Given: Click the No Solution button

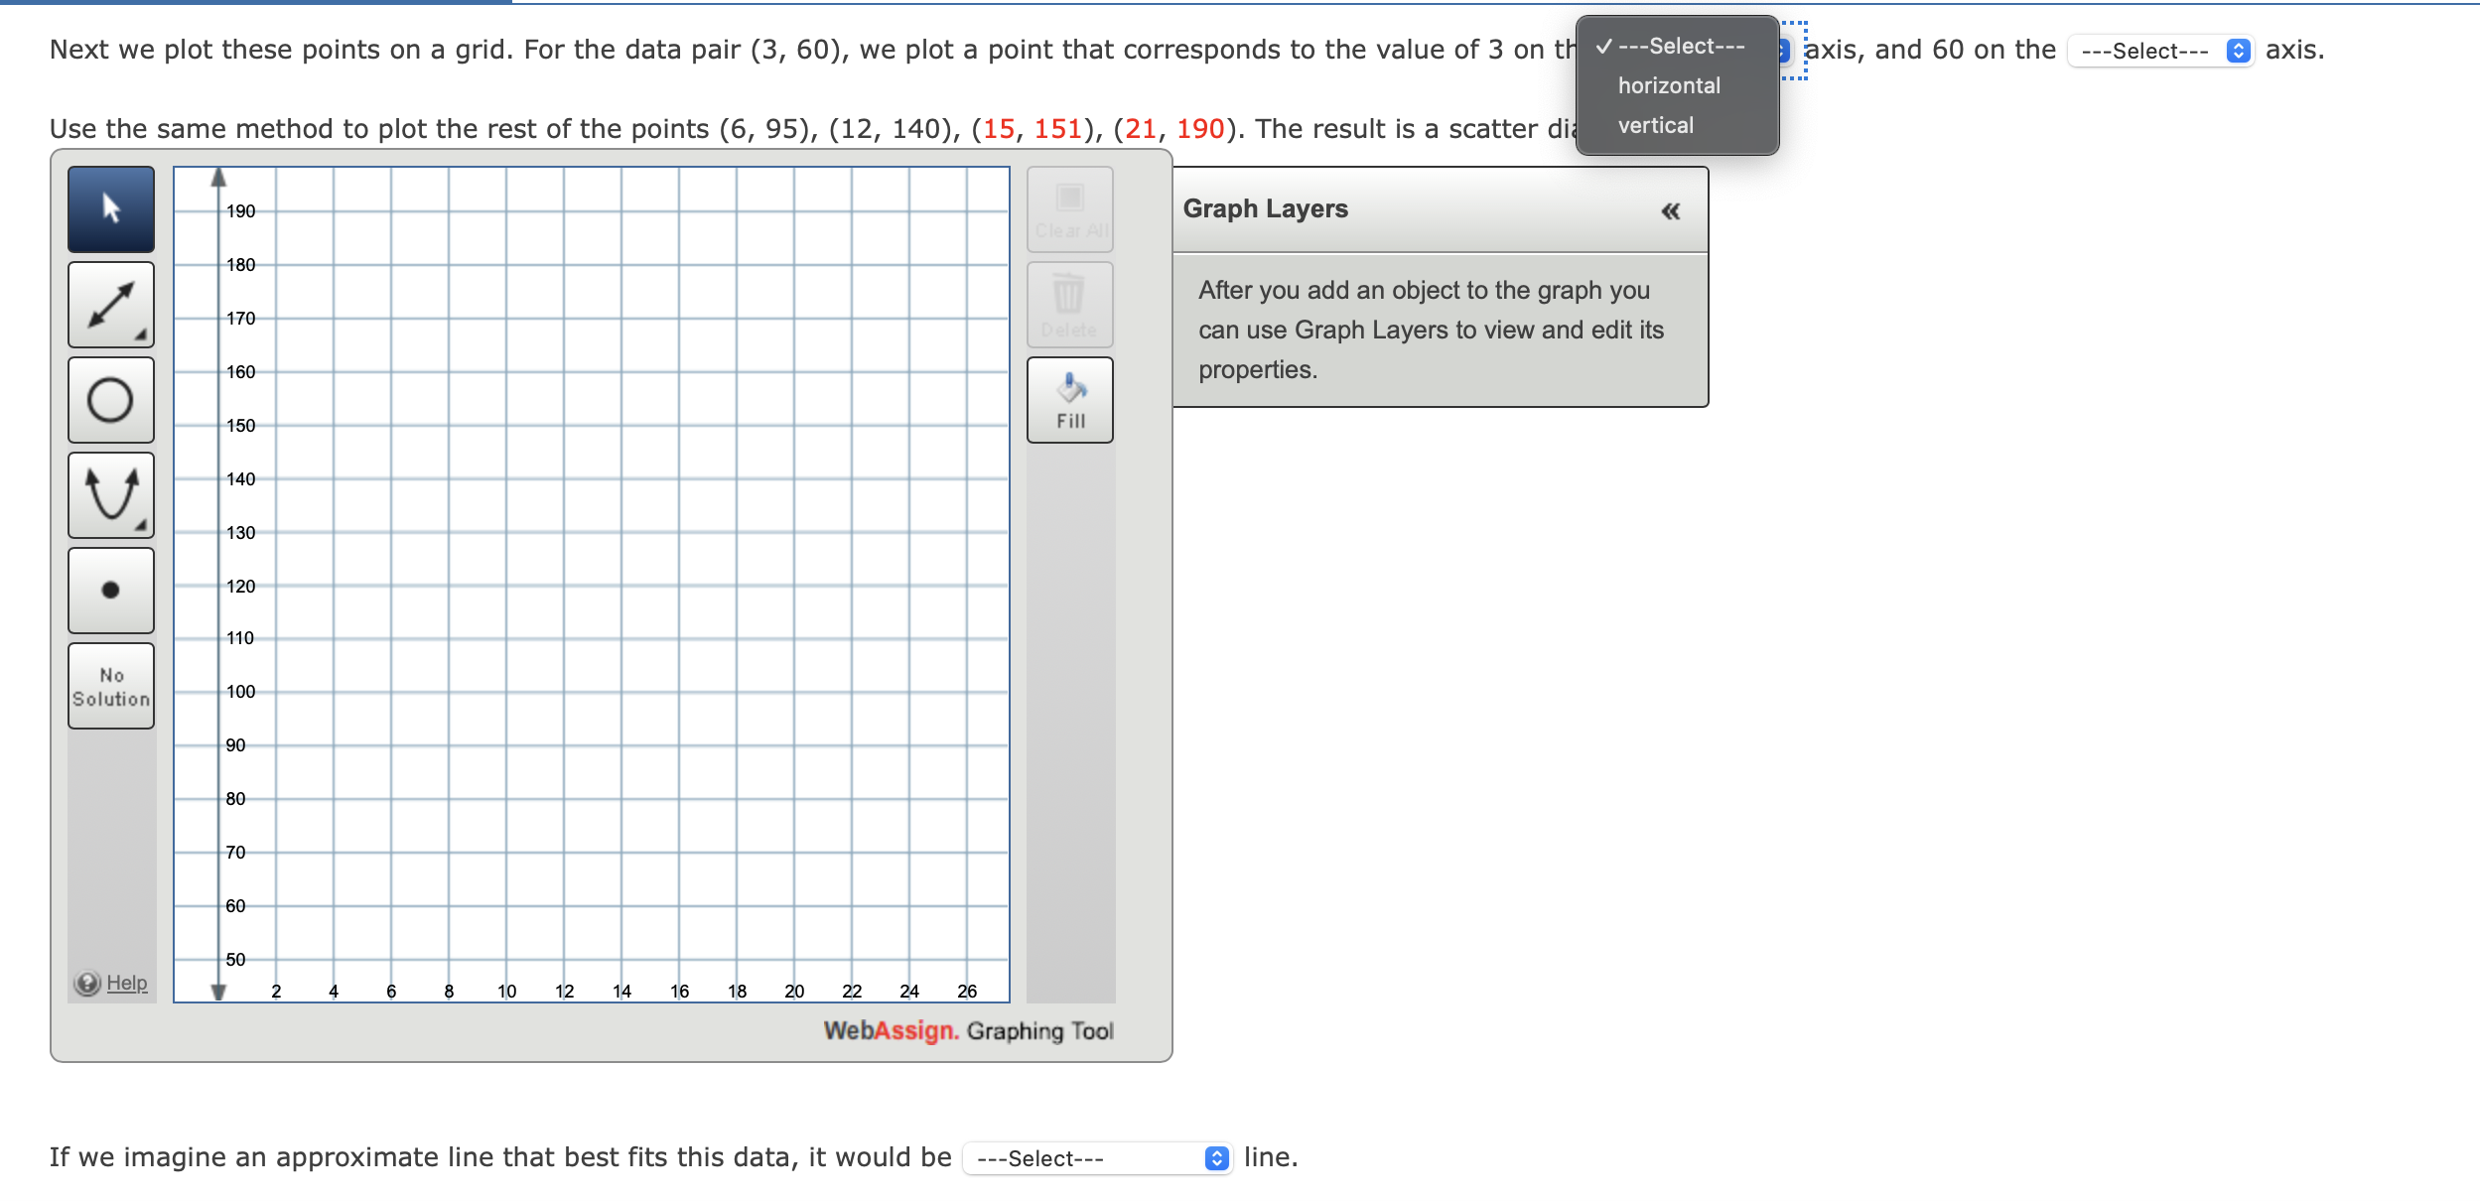Looking at the screenshot, I should pyautogui.click(x=110, y=686).
